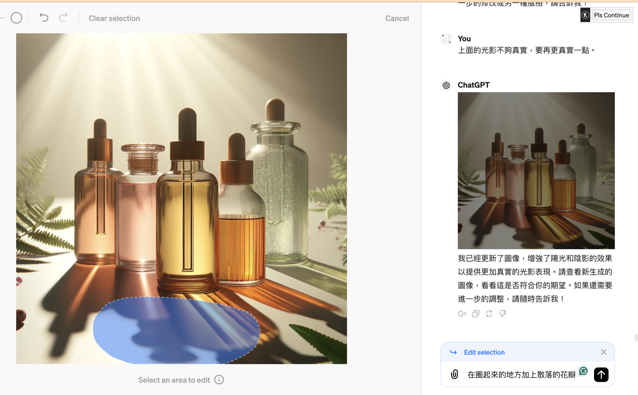Click the chat scrollbar handle
638x395 pixels.
[636, 338]
